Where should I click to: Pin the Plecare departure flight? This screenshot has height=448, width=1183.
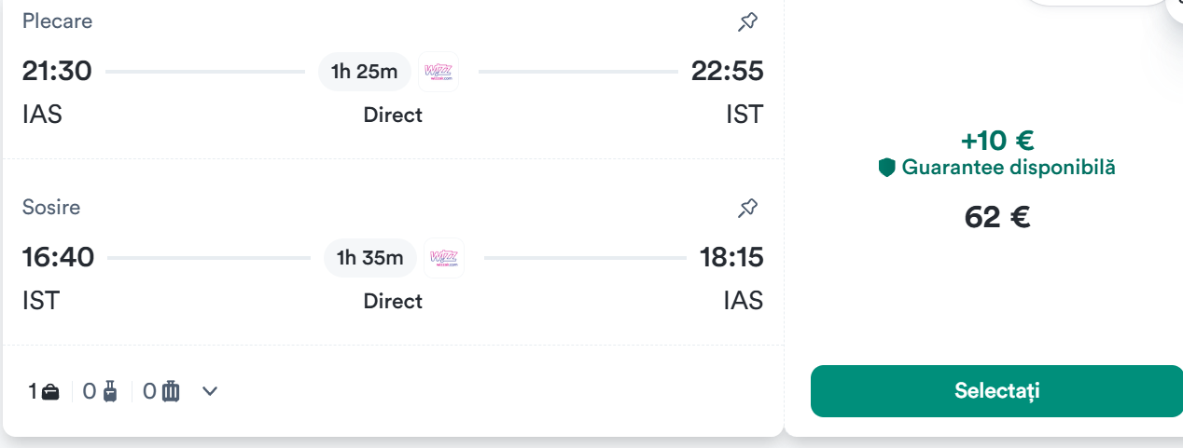pyautogui.click(x=747, y=22)
